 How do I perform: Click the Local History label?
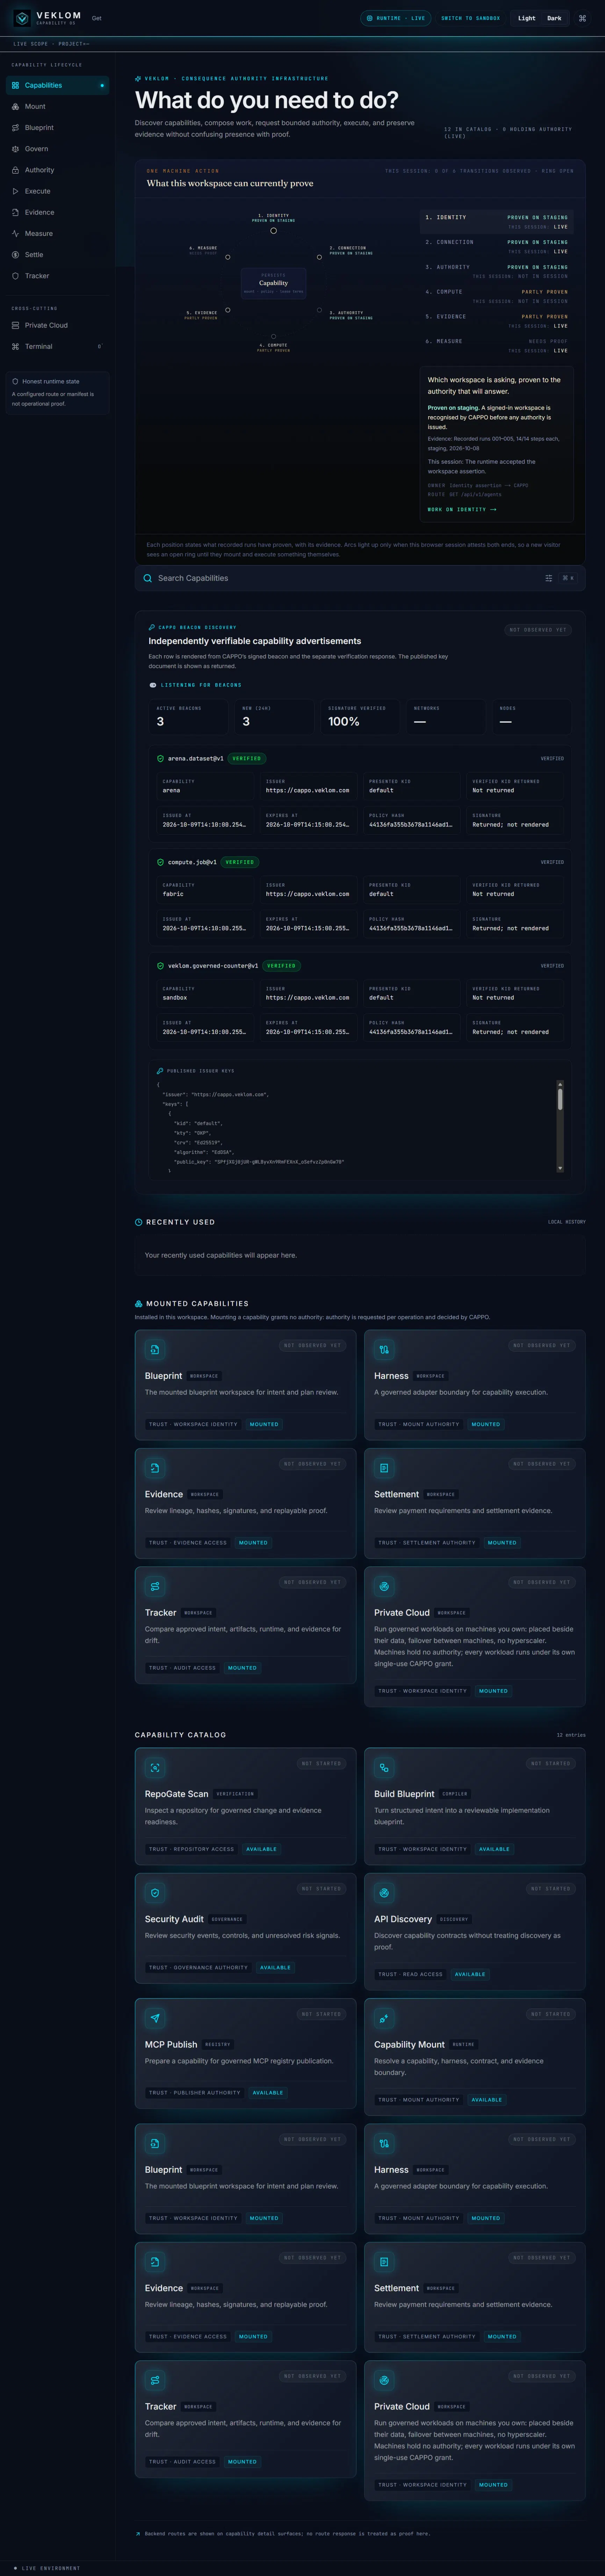pos(567,1222)
